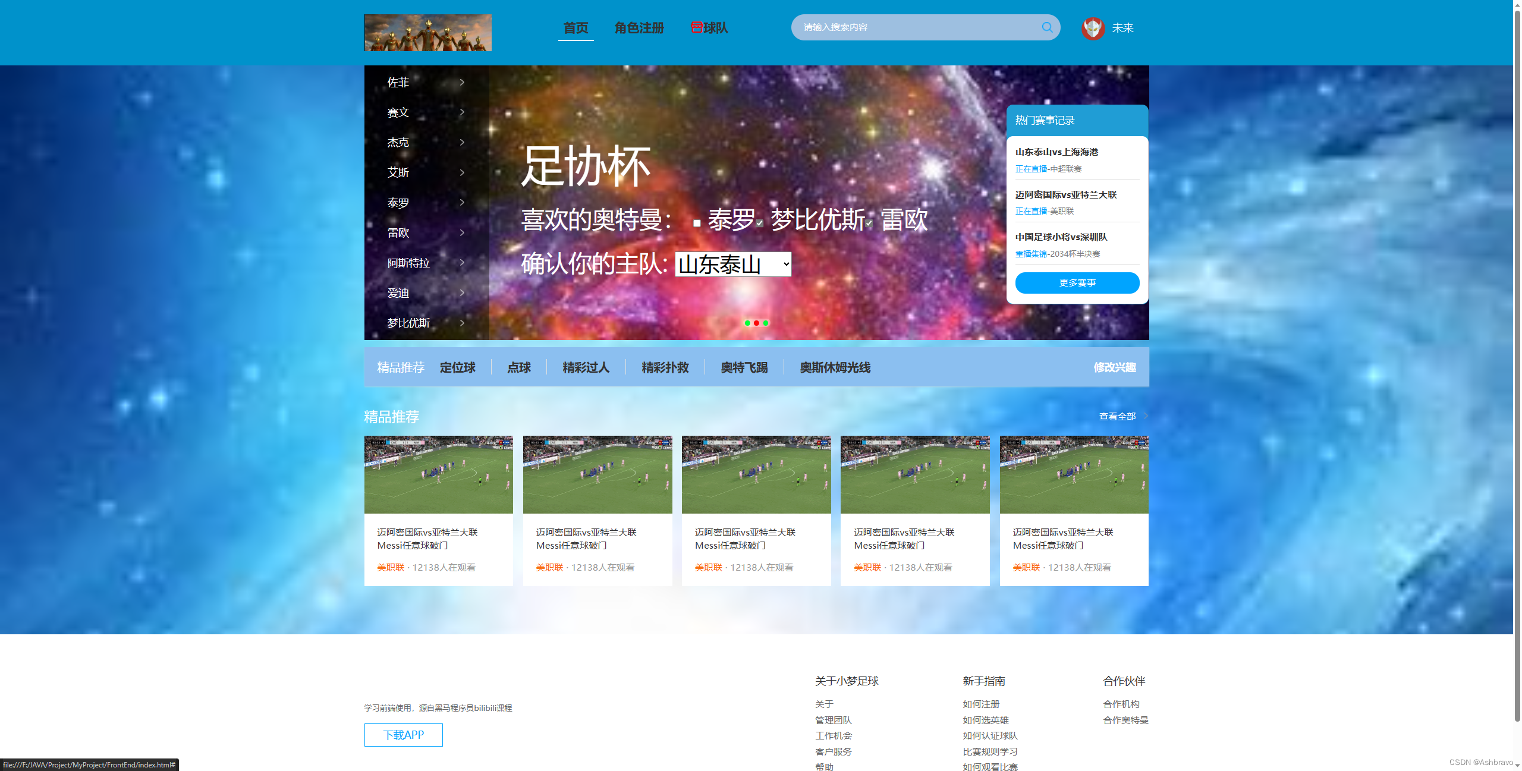
Task: Open the 角色注册 nav item
Action: pyautogui.click(x=639, y=28)
